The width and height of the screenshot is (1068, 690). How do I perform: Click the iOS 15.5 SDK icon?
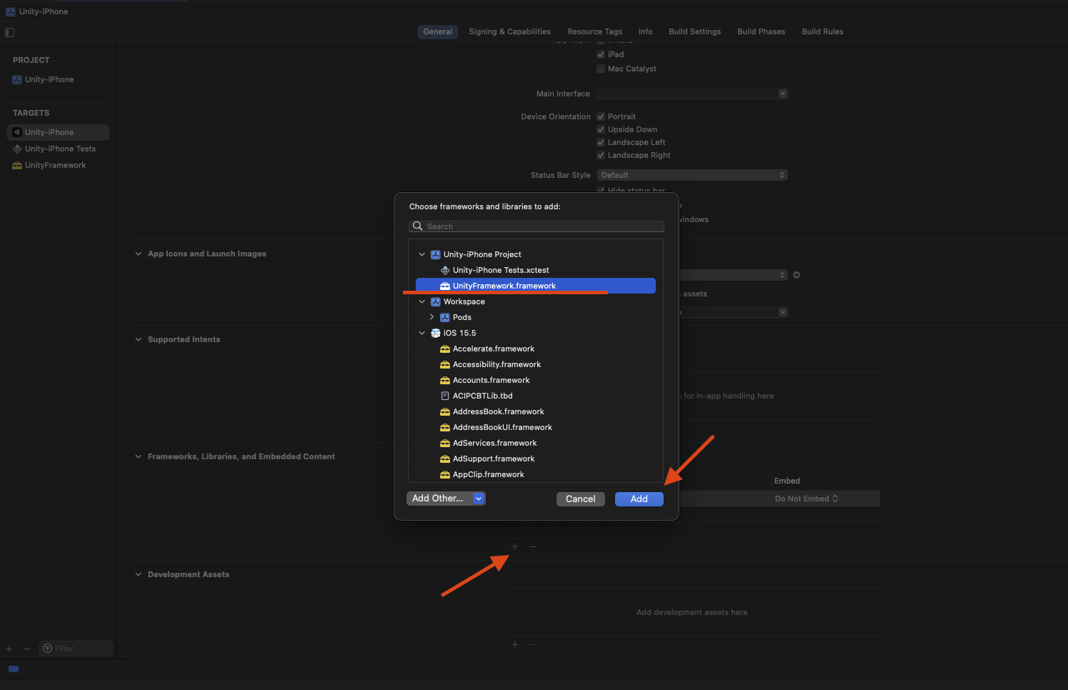(436, 333)
